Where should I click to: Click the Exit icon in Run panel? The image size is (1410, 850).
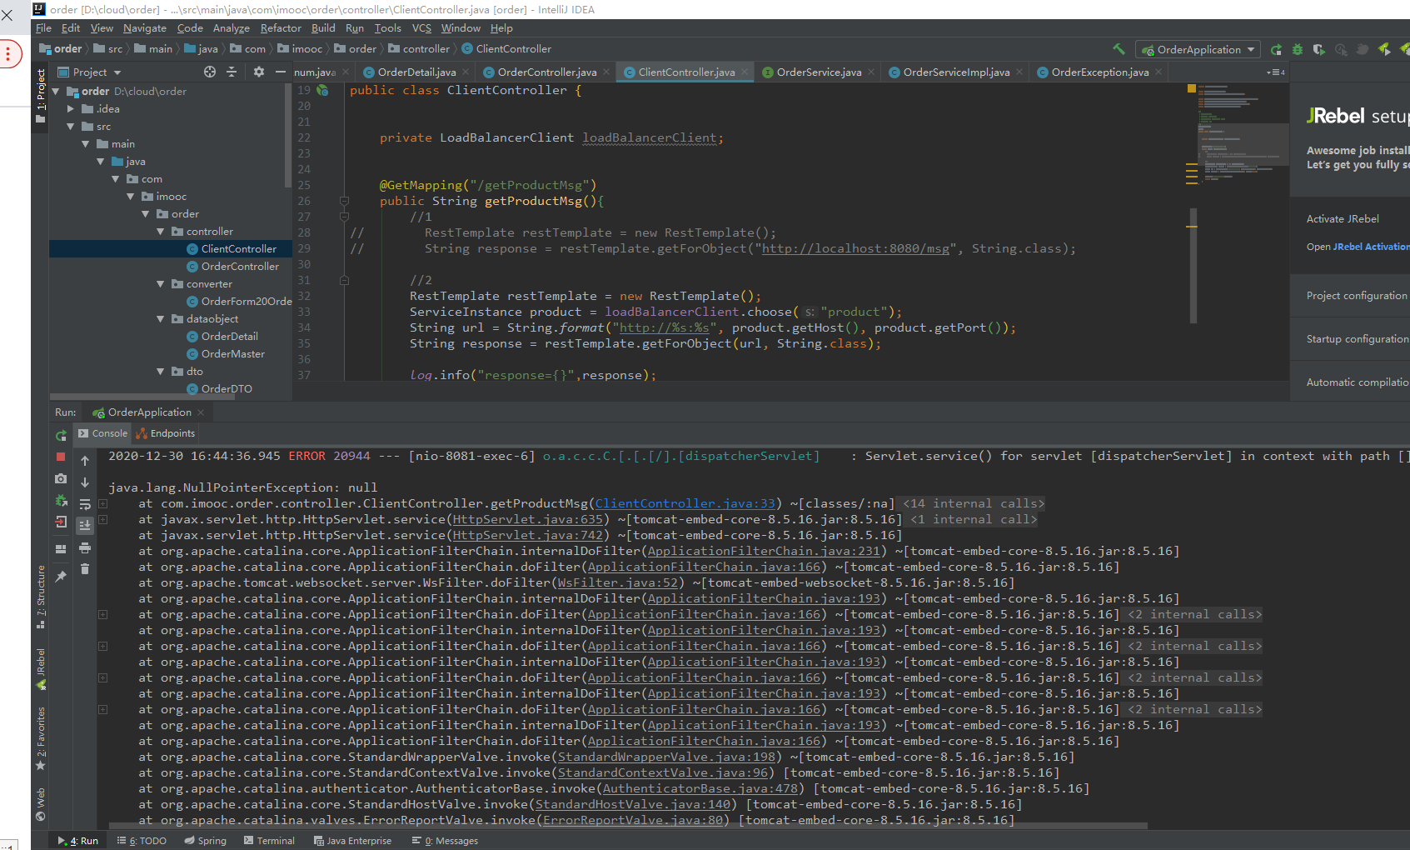pos(61,522)
